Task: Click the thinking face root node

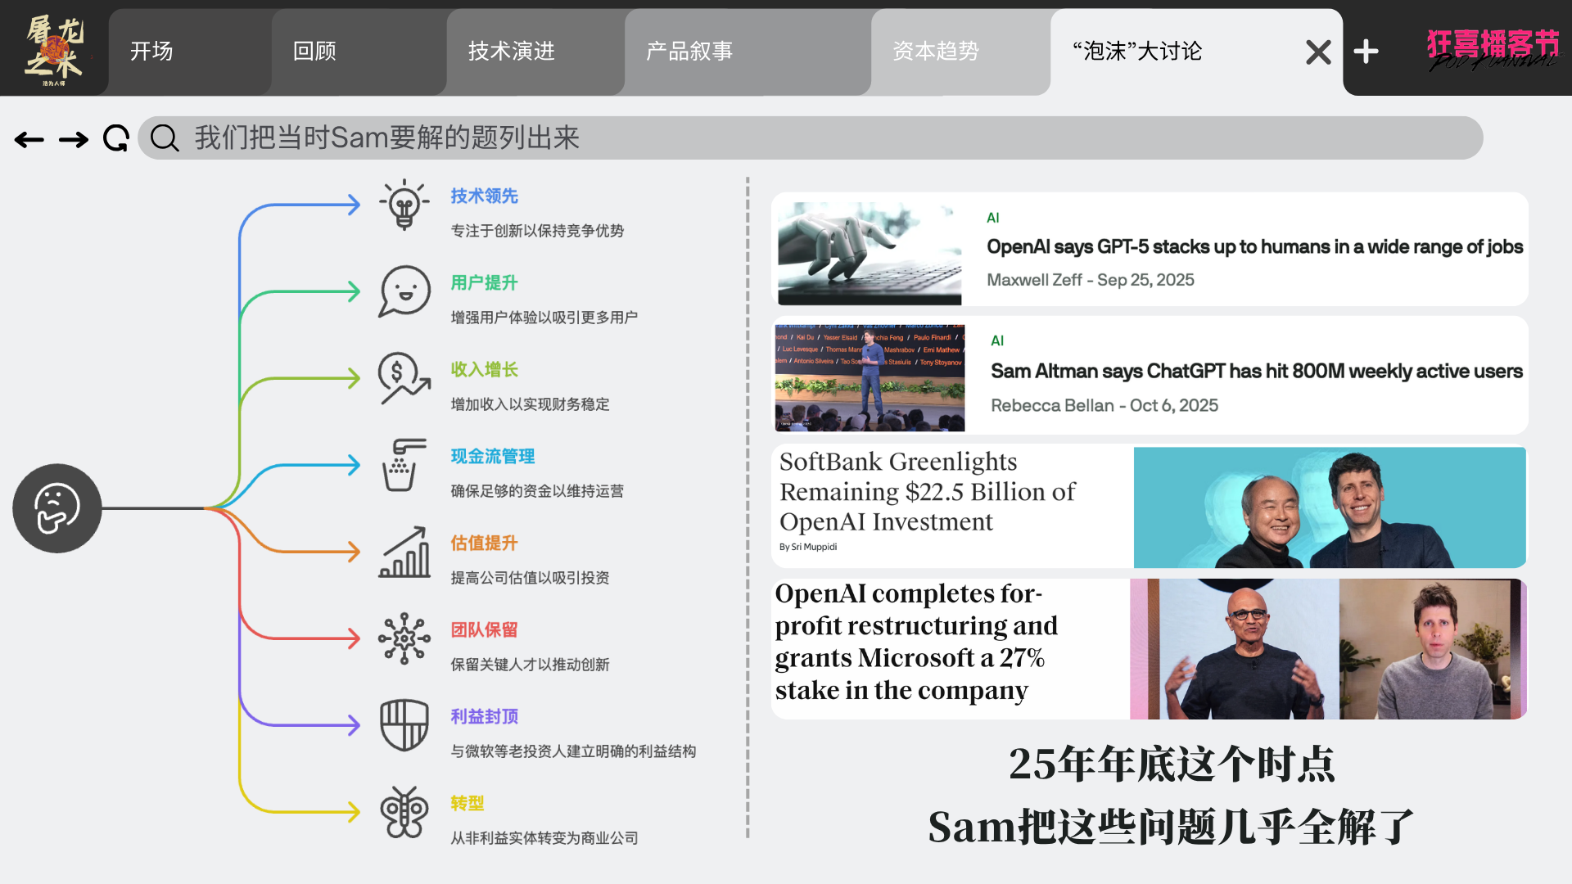Action: click(57, 508)
